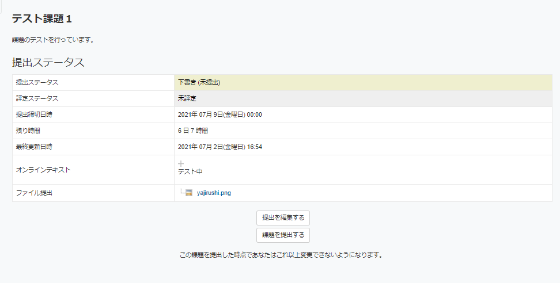Click the submission warning note below buttons
The width and height of the screenshot is (560, 283).
282,254
